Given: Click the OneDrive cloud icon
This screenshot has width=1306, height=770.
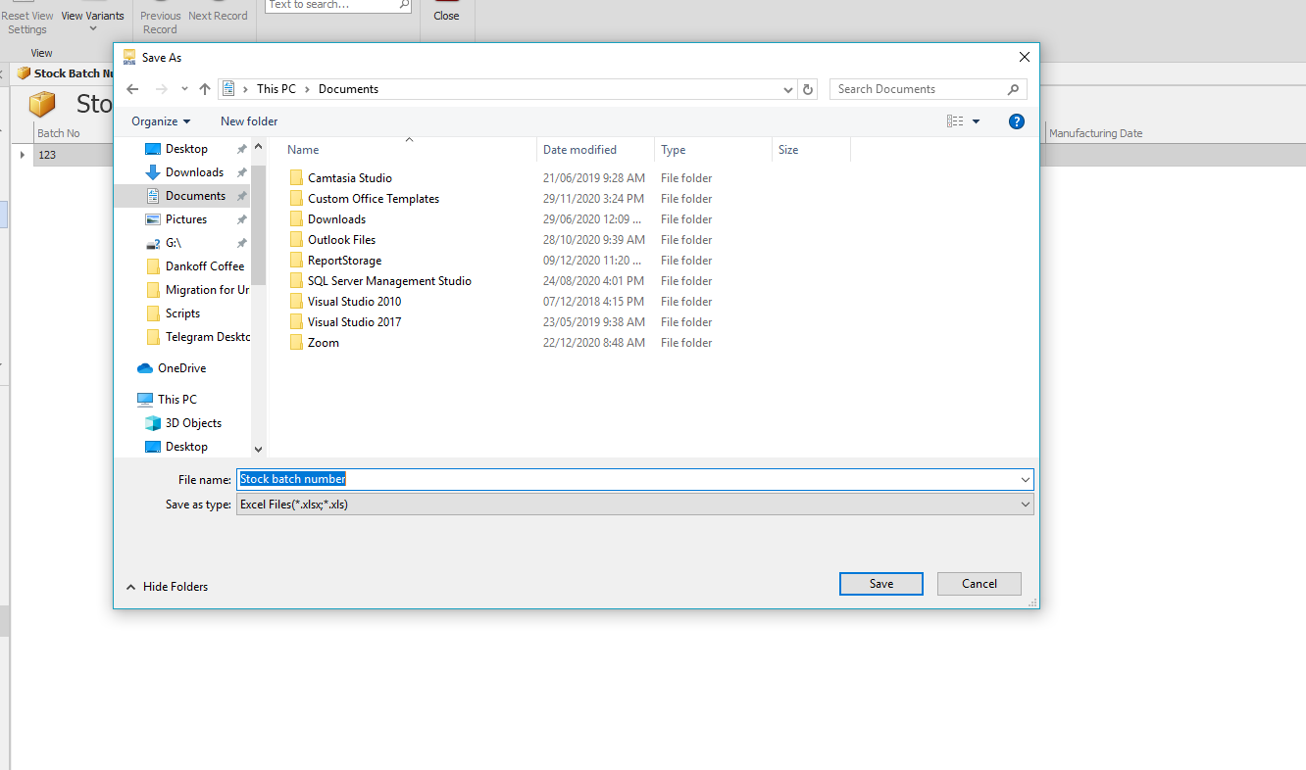Looking at the screenshot, I should (x=145, y=368).
